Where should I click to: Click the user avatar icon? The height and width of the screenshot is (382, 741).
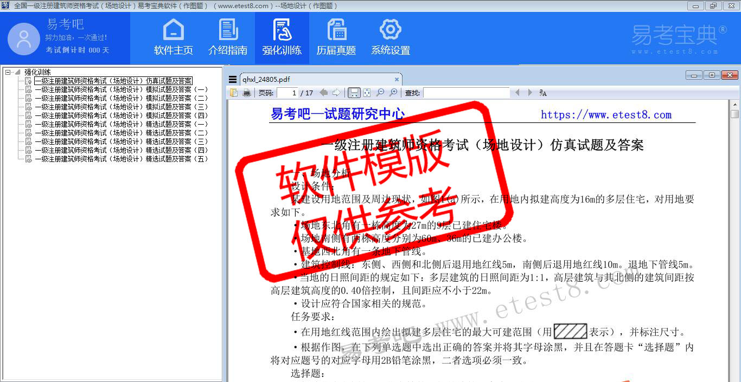24,39
